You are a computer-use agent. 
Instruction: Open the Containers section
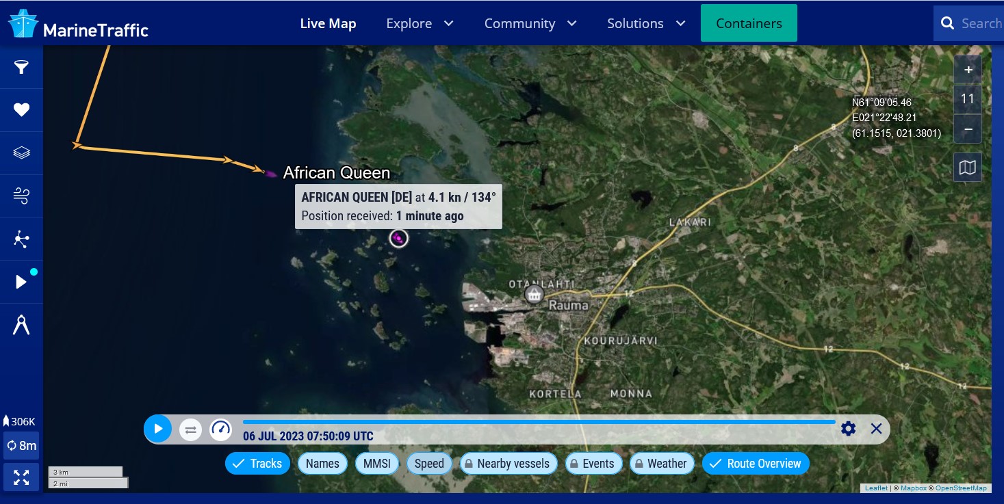tap(749, 23)
